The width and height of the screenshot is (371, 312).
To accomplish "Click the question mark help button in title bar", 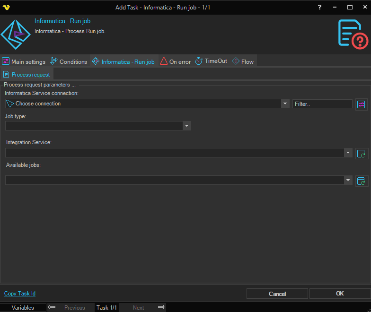I will 319,7.
